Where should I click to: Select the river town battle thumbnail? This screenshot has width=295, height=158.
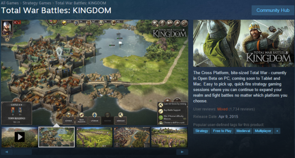pos(132,137)
